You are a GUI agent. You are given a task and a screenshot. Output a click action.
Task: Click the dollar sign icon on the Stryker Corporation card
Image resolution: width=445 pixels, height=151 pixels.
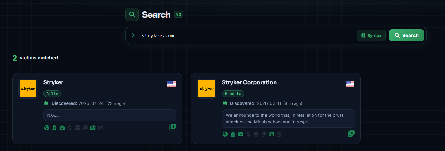[248, 134]
